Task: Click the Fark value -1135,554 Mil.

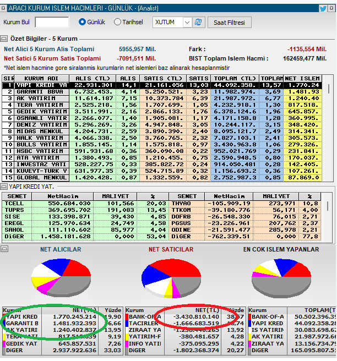Action: [307, 49]
